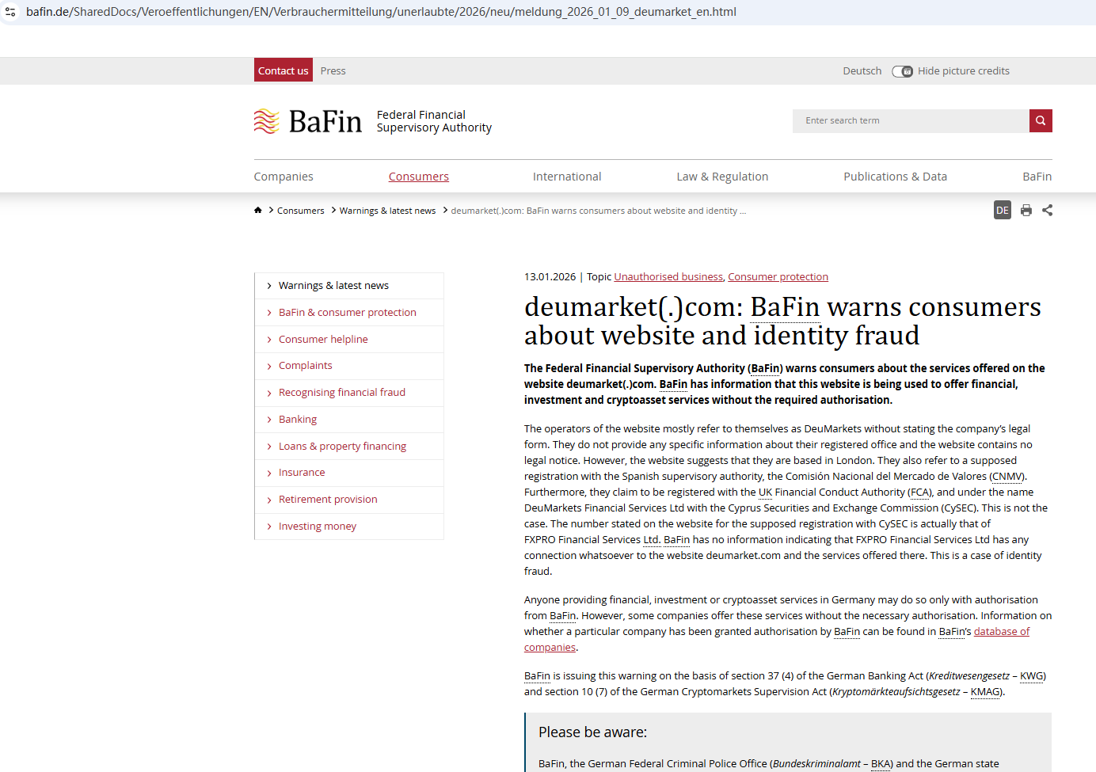Viewport: 1096px width, 772px height.
Task: Open Banking sidebar link
Action: (298, 419)
